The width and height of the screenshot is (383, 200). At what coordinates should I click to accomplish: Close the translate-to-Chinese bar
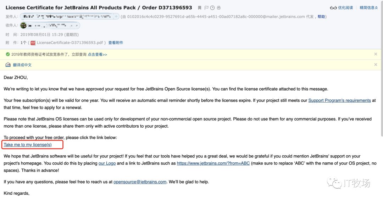376,65
